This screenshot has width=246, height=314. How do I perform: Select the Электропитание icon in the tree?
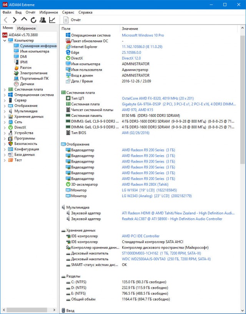pos(16,73)
